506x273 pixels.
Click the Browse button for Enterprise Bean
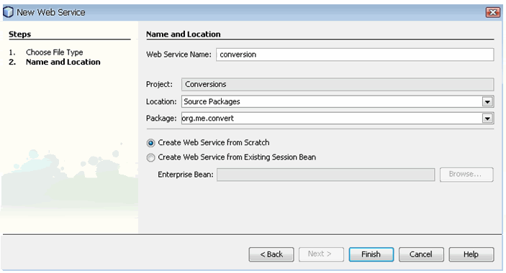pos(466,175)
